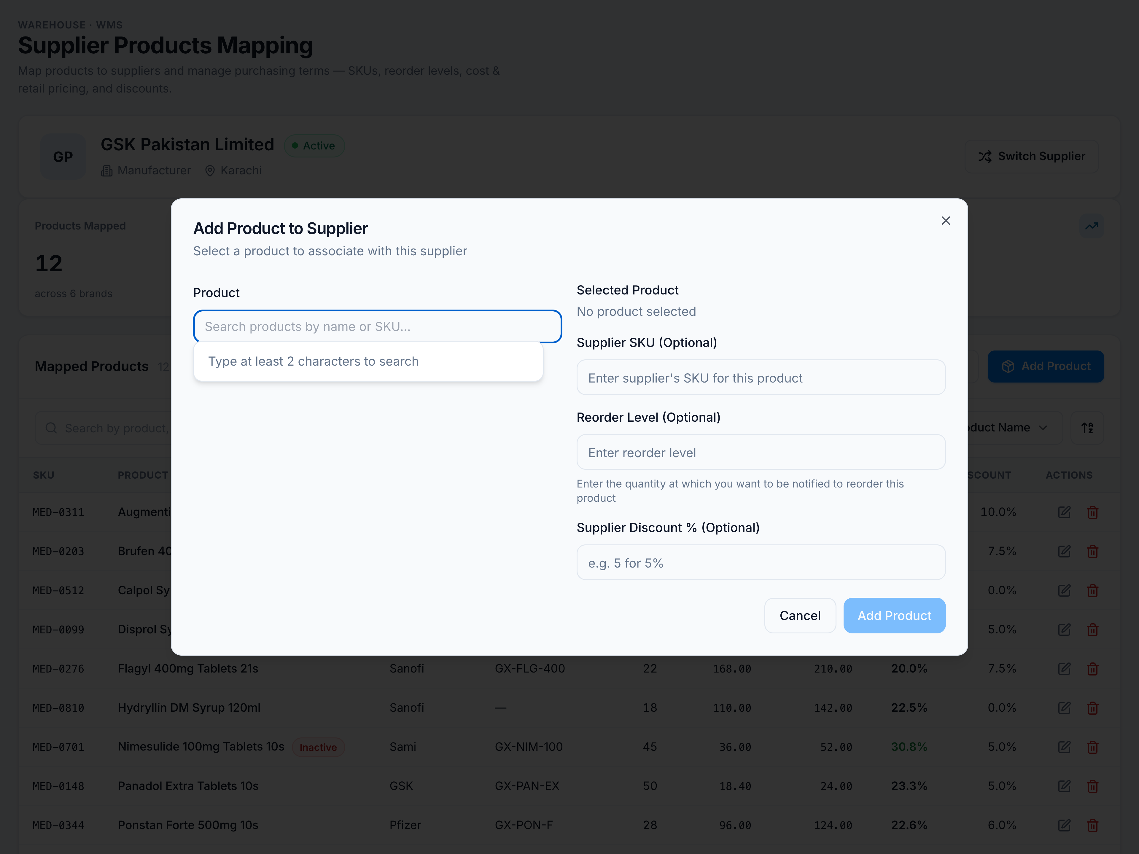
Task: Click the 'No product selected' text
Action: click(x=636, y=311)
